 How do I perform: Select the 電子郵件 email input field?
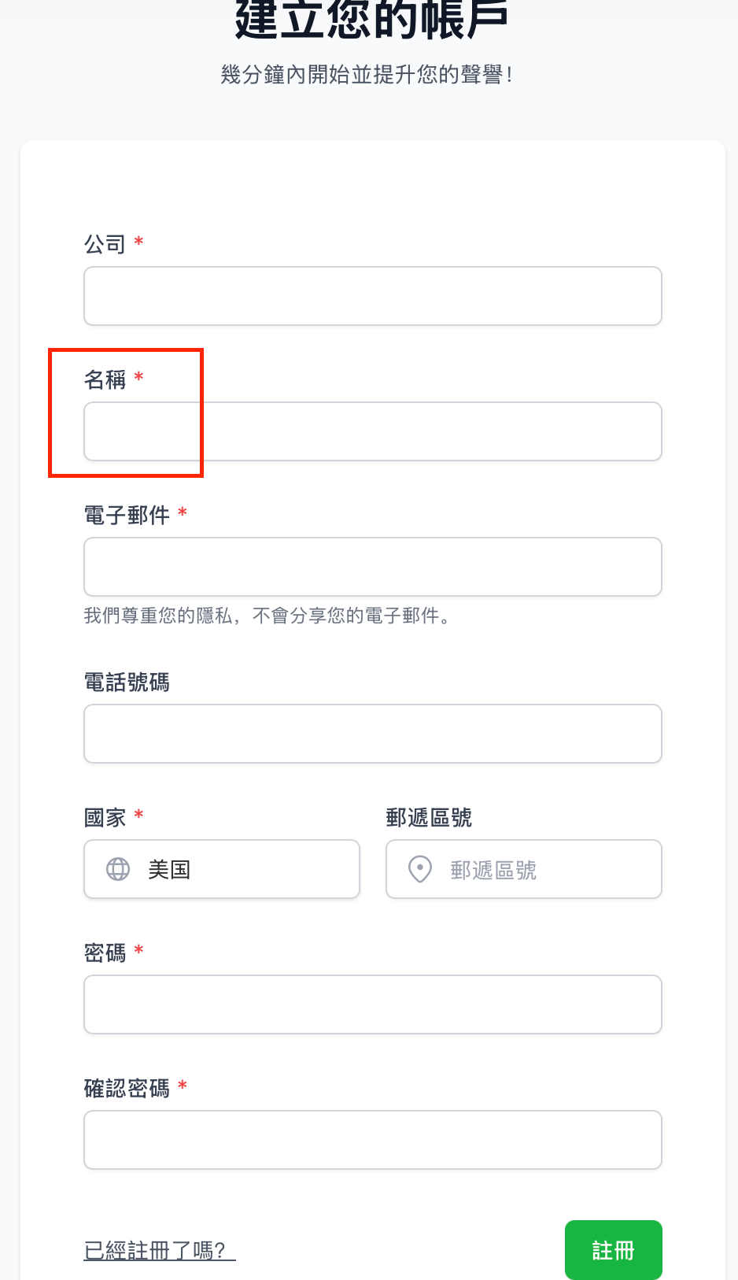coord(373,567)
